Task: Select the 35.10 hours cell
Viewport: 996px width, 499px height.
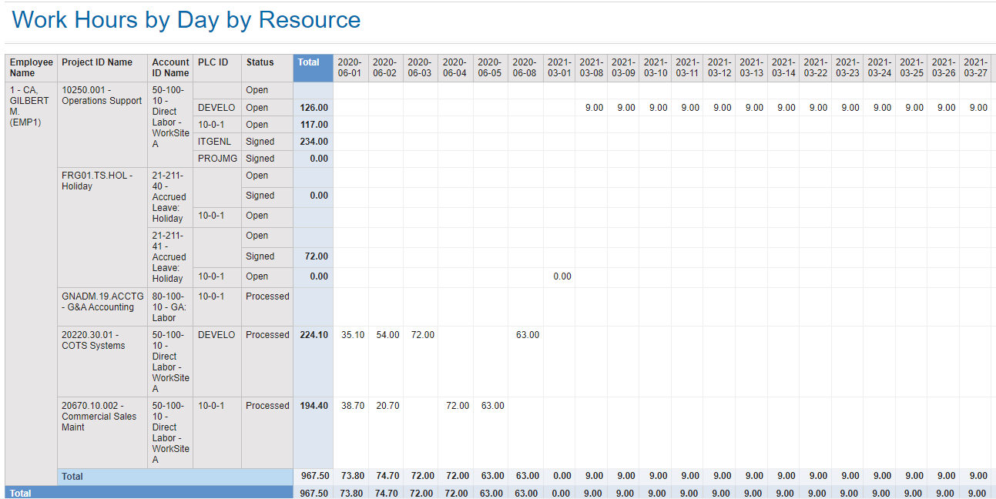Action: 353,335
